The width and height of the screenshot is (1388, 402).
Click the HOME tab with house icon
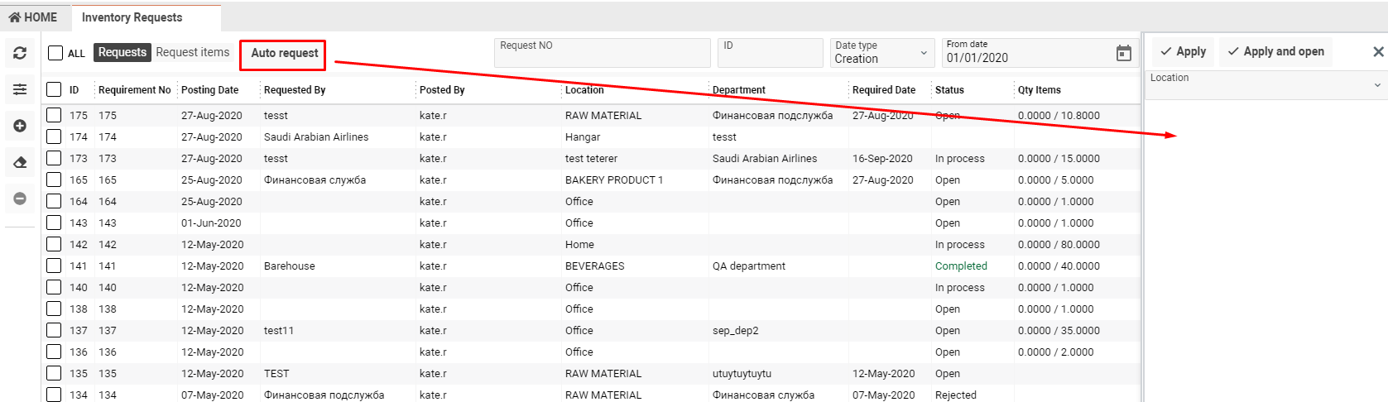(x=33, y=17)
